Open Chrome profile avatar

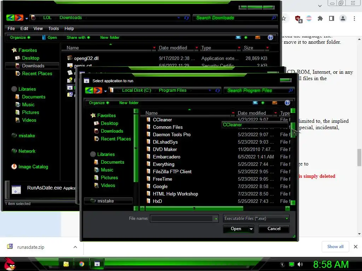[343, 18]
